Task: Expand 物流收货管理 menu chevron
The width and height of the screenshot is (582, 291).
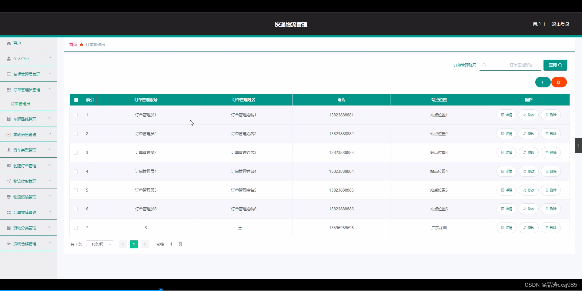Action: pyautogui.click(x=50, y=180)
